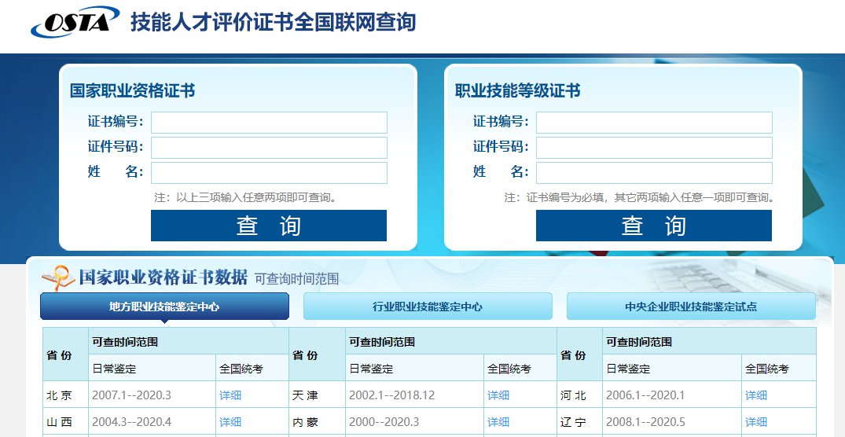The image size is (845, 437).
Task: Open 详细 link for 辽宁
Action: (x=756, y=422)
